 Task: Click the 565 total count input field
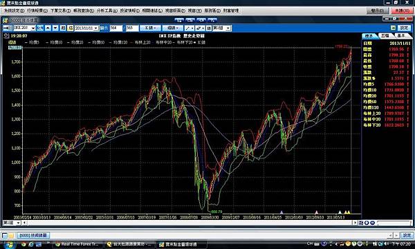tap(132, 28)
